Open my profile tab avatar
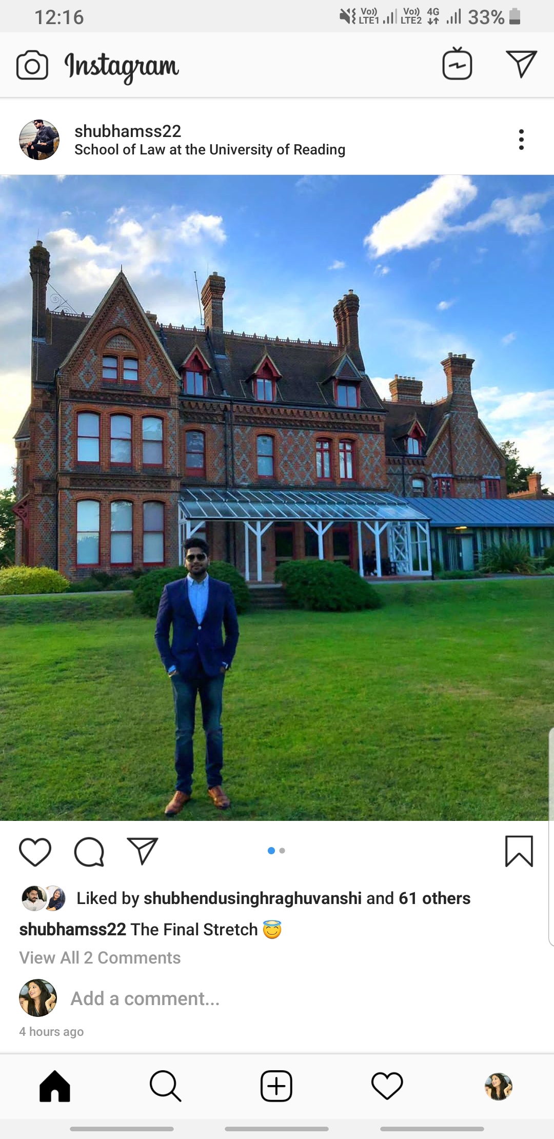The image size is (554, 1139). click(x=499, y=1086)
